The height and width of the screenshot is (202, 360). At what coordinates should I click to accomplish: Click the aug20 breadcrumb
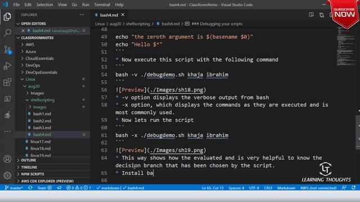click(x=115, y=24)
